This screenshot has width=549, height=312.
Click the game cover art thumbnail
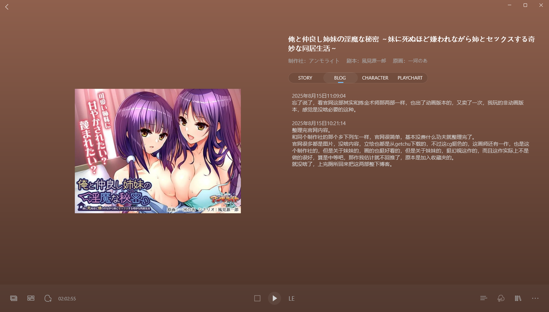point(158,151)
